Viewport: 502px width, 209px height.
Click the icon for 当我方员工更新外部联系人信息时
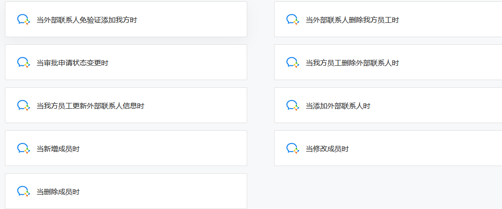pyautogui.click(x=23, y=106)
